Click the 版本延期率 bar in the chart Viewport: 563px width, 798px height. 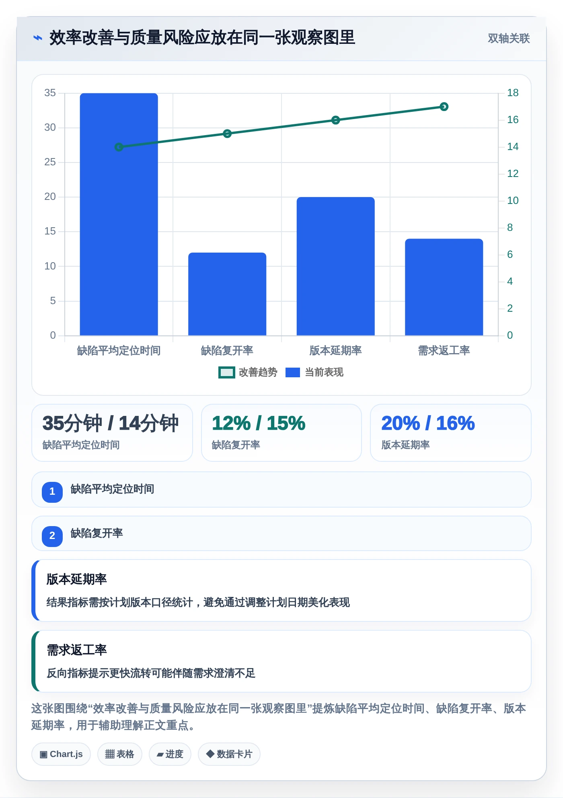point(336,266)
